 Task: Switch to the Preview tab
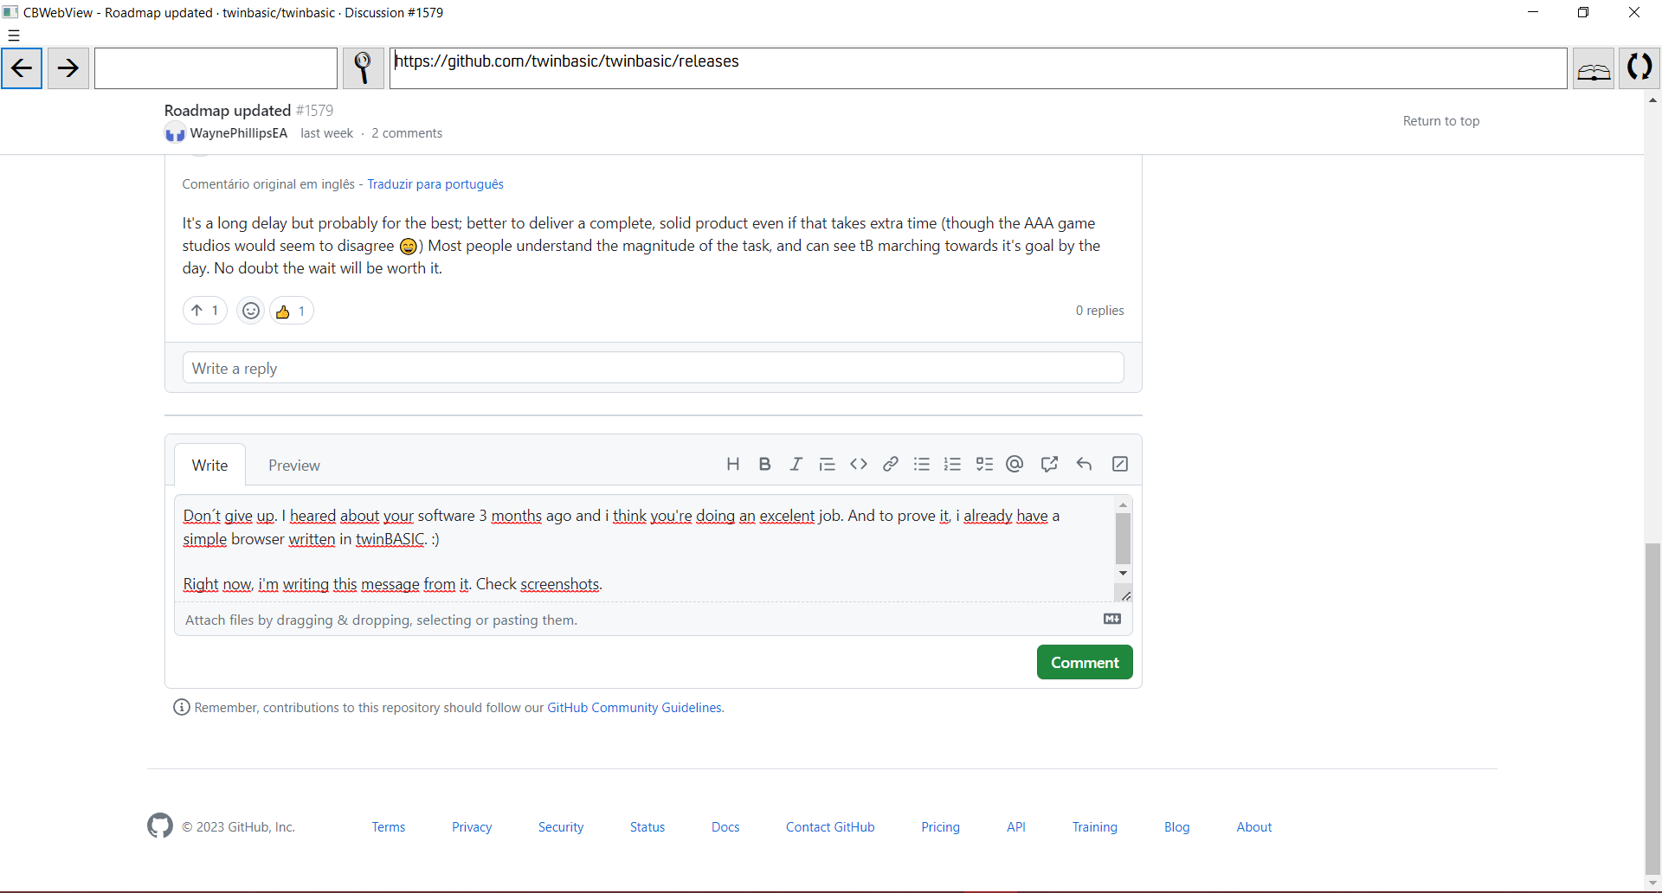tap(293, 465)
